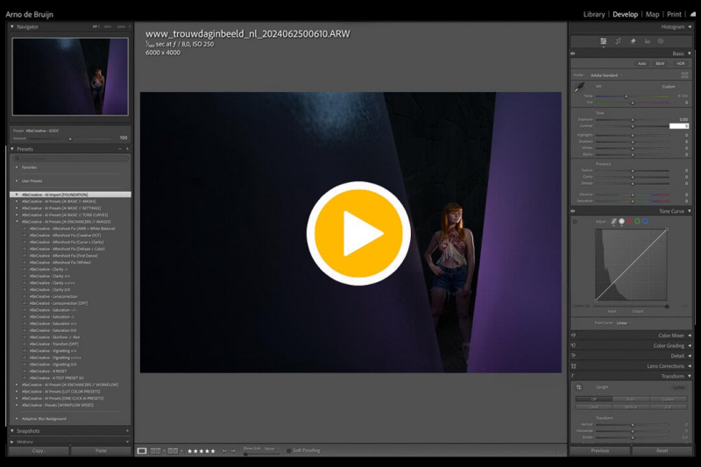The image size is (701, 467).
Task: Select the blue channel curve circle
Action: tap(645, 221)
